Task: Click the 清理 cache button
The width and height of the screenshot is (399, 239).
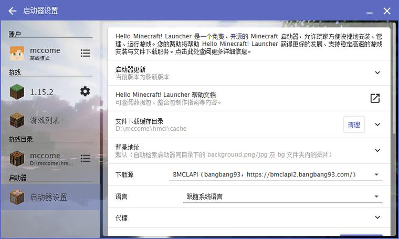Action: [x=354, y=124]
